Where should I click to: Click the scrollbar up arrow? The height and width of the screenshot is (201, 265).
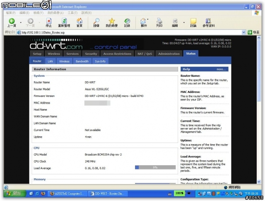coord(259,38)
